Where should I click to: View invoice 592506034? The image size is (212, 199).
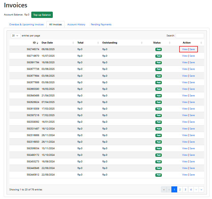point(185,148)
